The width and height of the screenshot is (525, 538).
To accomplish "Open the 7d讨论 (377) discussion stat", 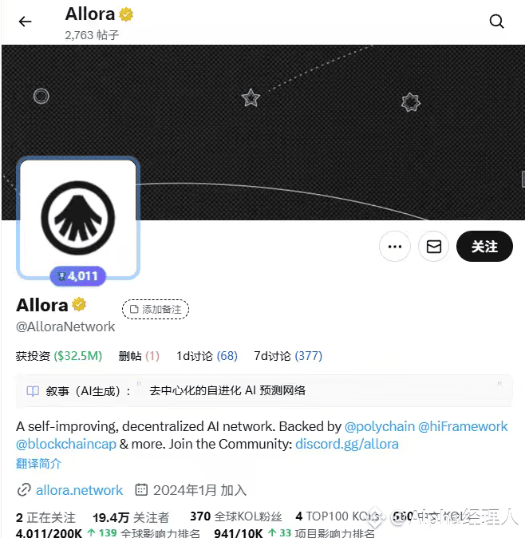I will [x=288, y=356].
